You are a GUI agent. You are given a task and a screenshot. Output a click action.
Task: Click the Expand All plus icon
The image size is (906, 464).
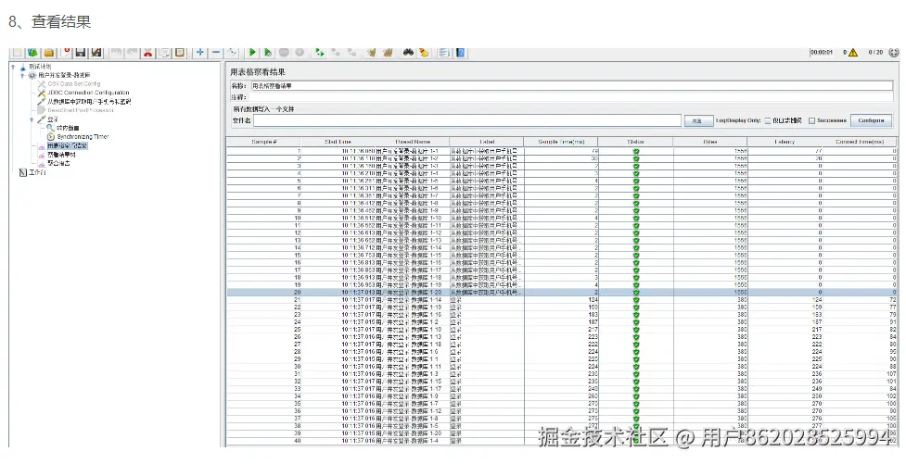click(200, 53)
